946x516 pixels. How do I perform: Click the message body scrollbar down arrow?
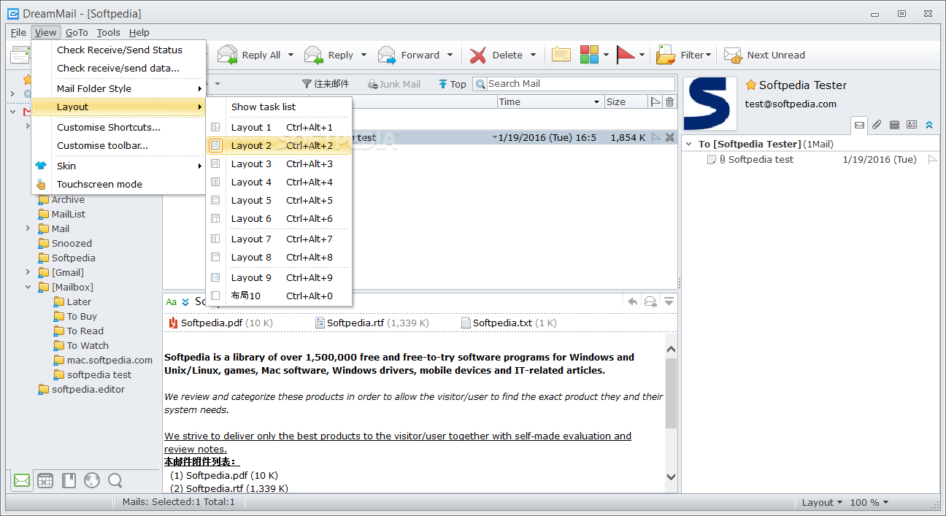[671, 477]
